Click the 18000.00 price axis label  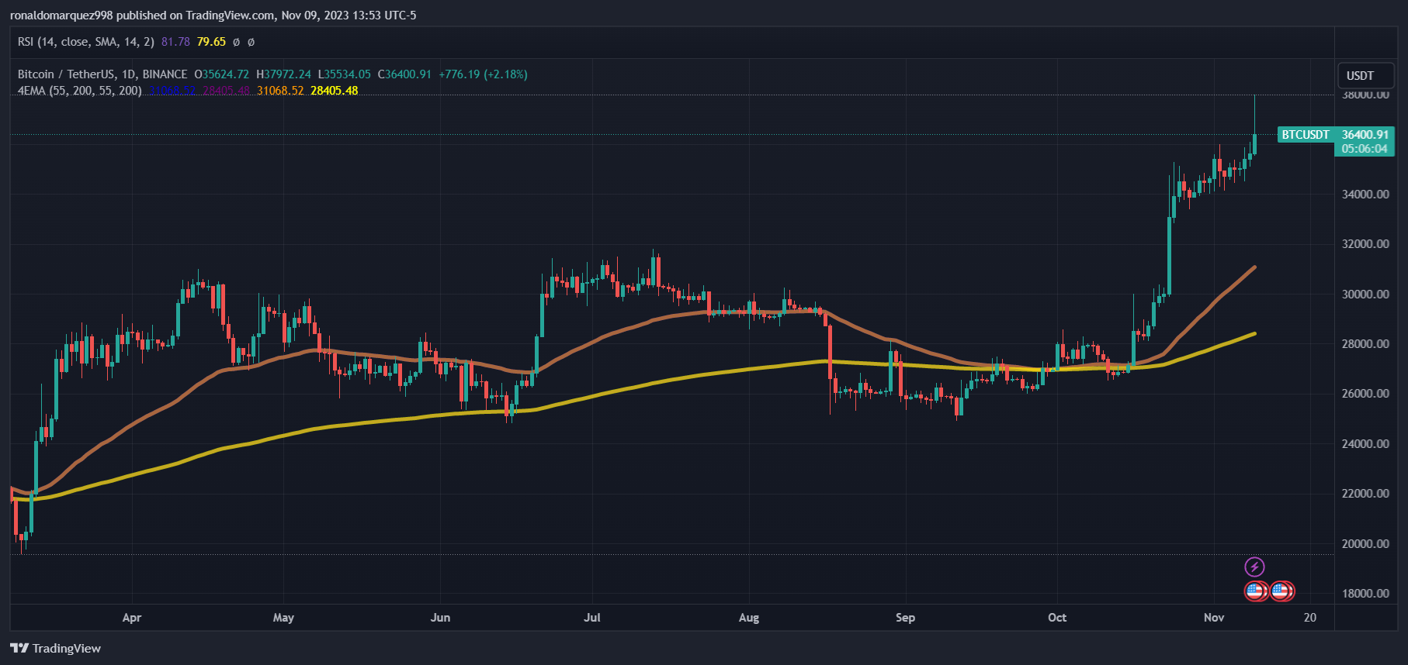(x=1365, y=593)
